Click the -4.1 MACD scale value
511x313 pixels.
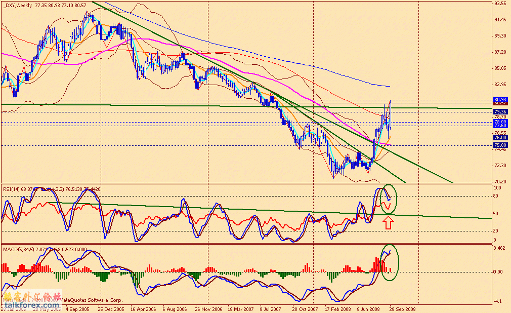pos(498,301)
